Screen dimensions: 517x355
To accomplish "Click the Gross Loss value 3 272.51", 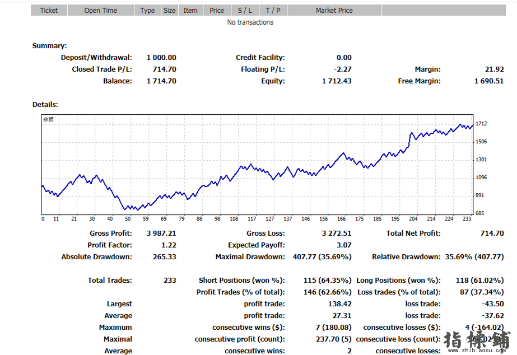I will pos(337,233).
